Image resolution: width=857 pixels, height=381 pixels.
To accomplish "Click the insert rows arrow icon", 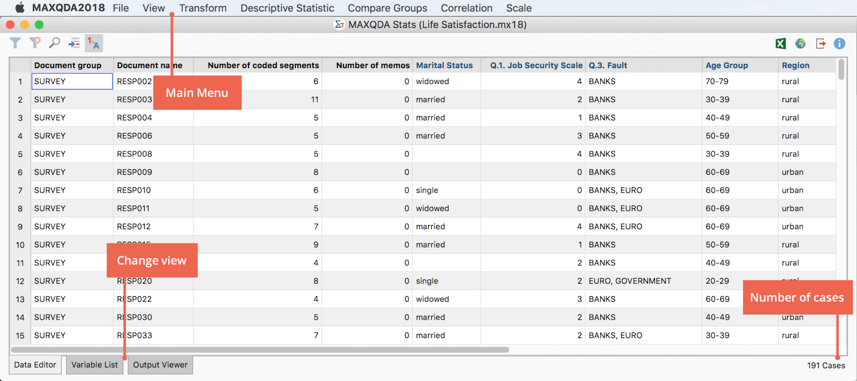I will point(74,43).
